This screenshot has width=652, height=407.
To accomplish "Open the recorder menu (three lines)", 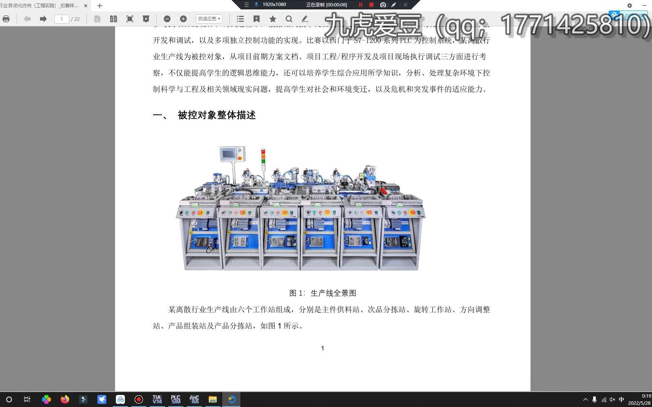I will click(x=246, y=5).
